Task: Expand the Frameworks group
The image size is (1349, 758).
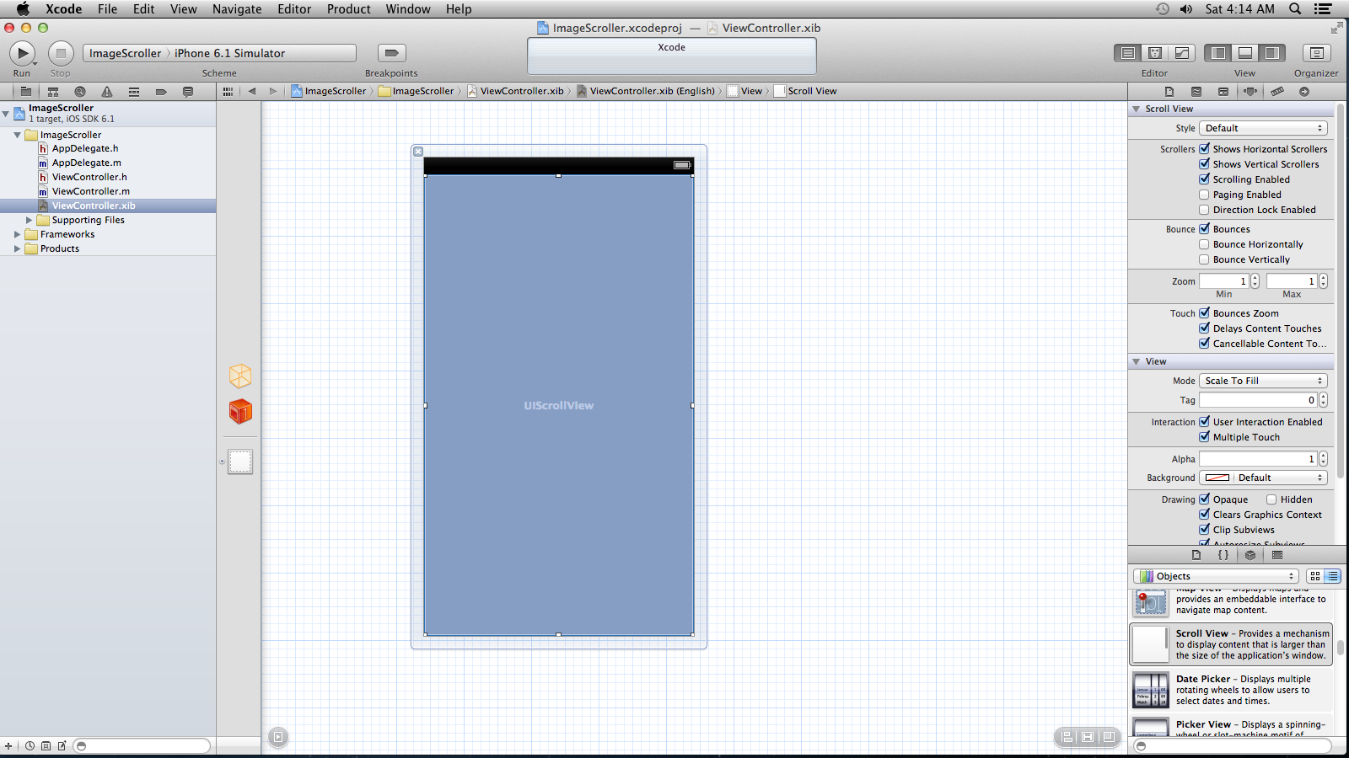Action: pos(17,234)
